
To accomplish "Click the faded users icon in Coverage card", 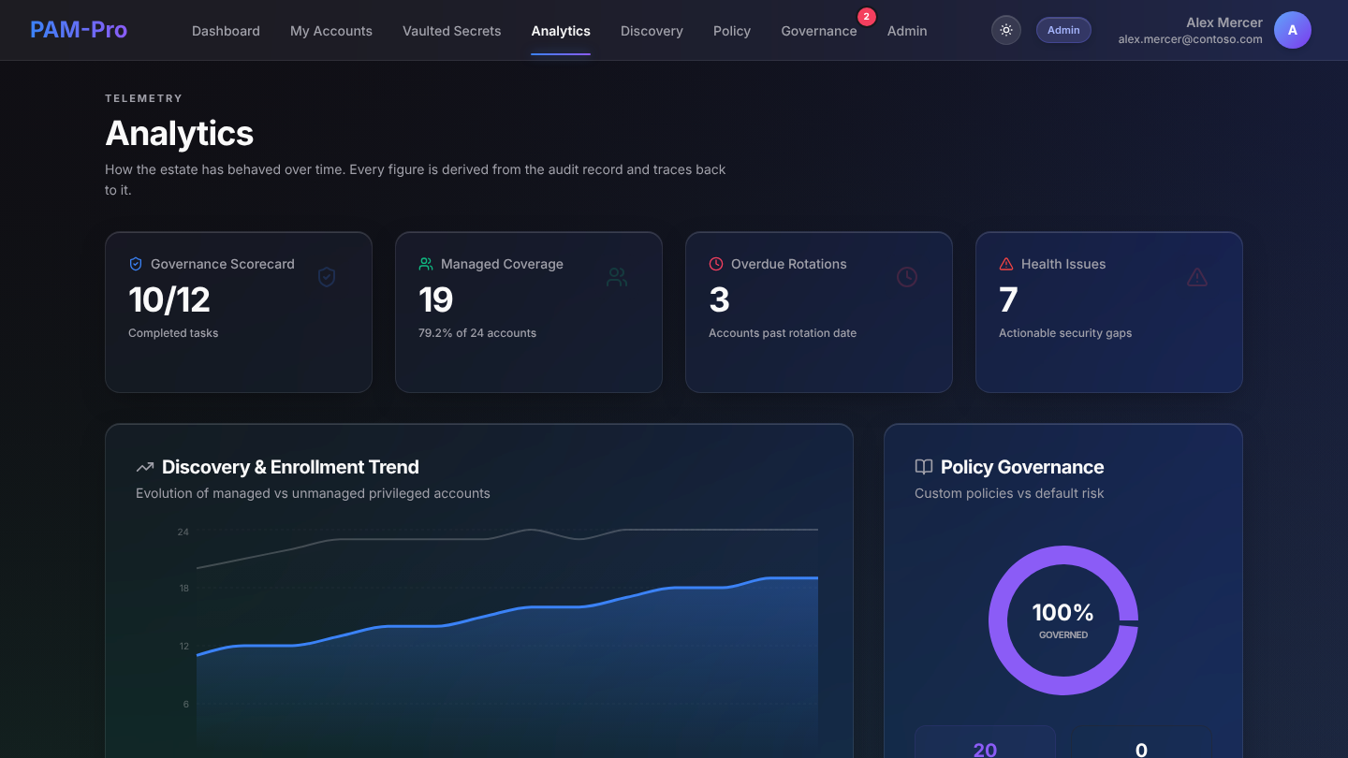I will (x=617, y=277).
